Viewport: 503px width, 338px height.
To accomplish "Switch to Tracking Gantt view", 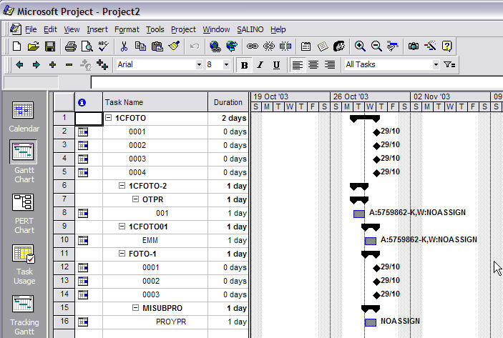I will pos(24,314).
